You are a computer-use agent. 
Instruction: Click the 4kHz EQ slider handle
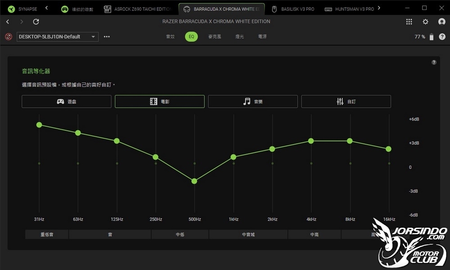[x=311, y=141]
